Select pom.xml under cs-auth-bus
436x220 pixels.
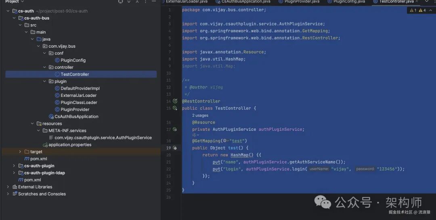[38, 159]
